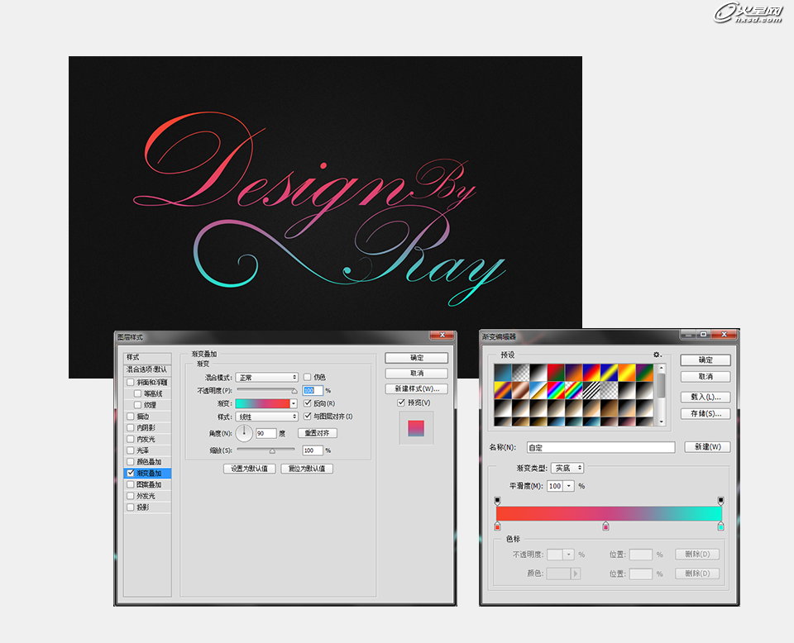
Task: Open the gear menu above the gradient presets
Action: tap(657, 355)
